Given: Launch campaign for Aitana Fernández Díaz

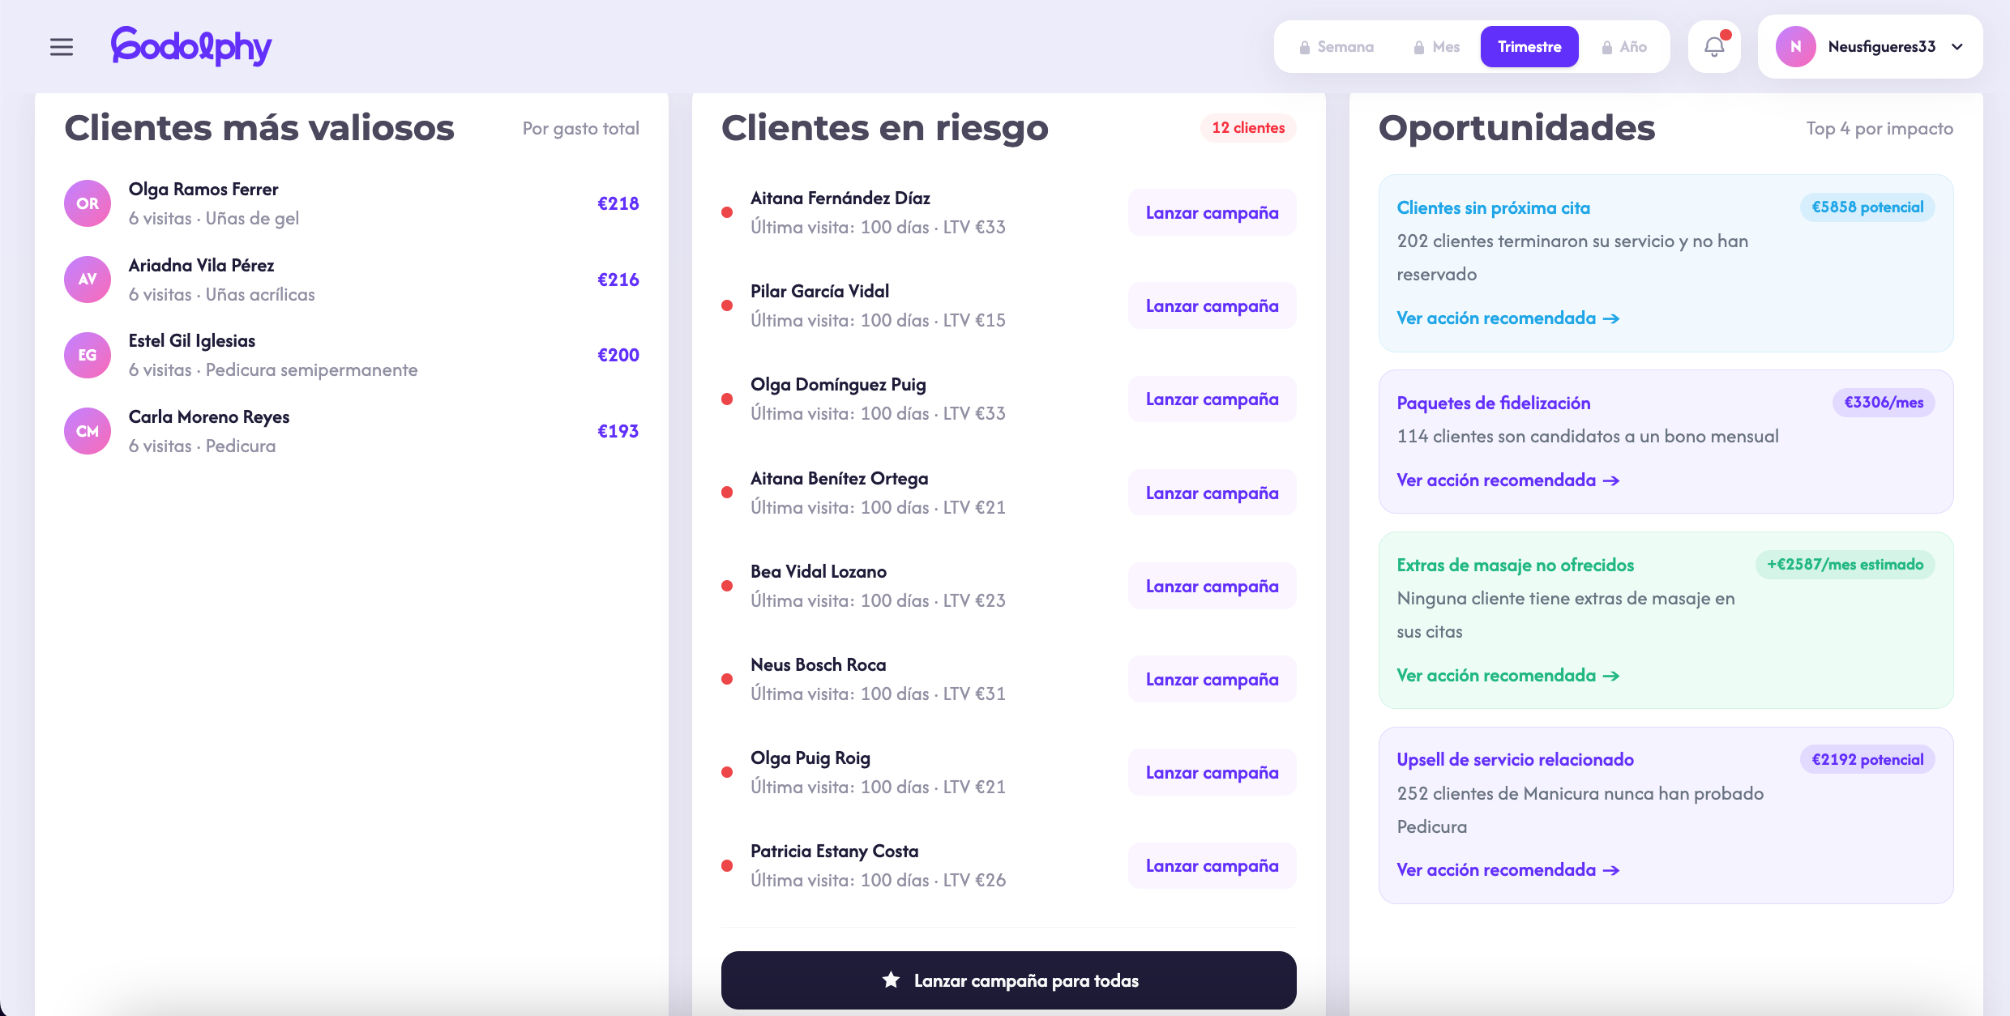Looking at the screenshot, I should click(x=1212, y=212).
